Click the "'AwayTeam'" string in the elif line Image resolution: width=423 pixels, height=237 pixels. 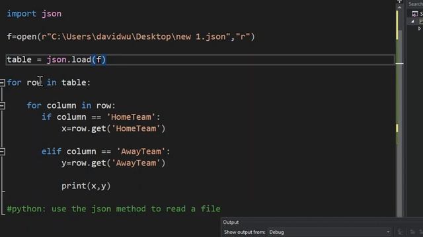tap(141, 151)
